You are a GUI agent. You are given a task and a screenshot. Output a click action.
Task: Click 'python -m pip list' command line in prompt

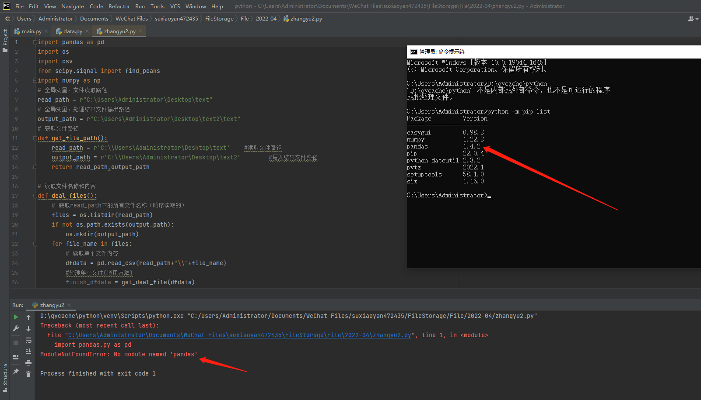click(519, 111)
